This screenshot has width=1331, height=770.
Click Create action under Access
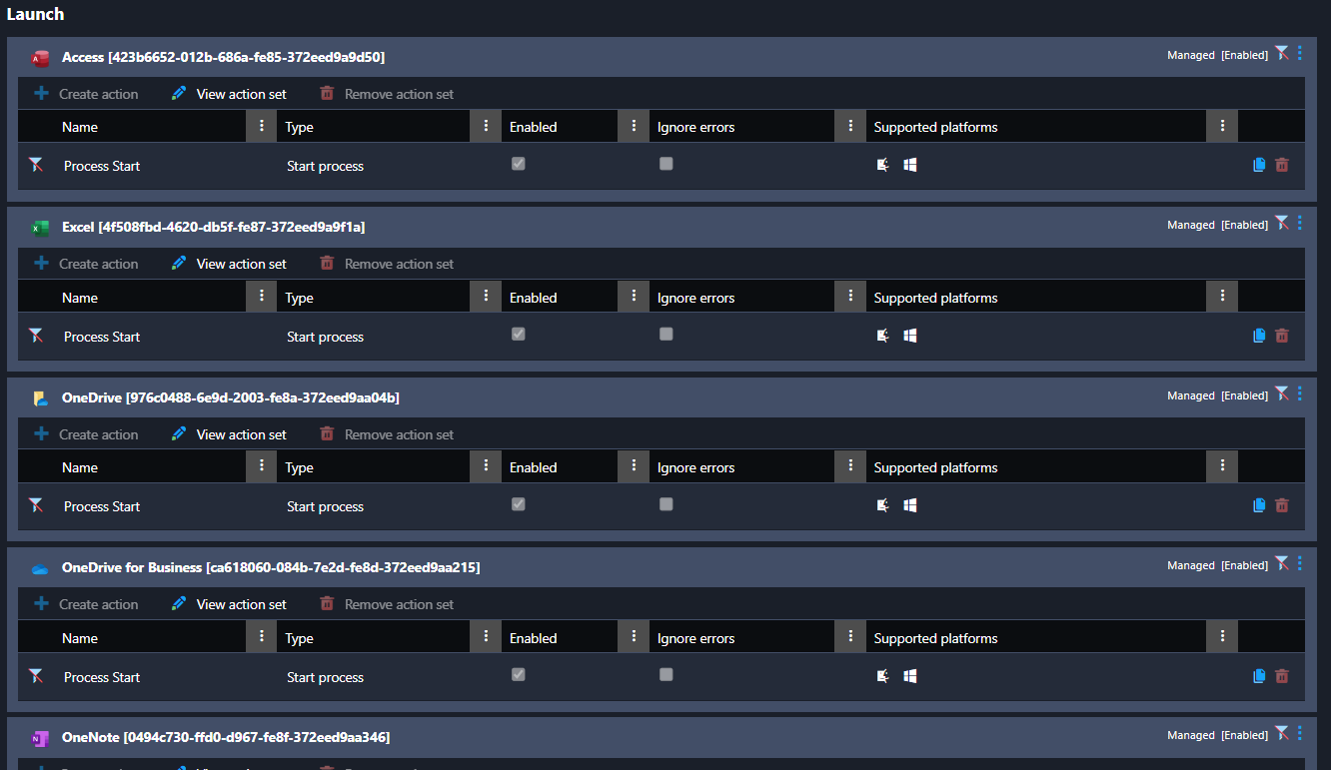[86, 94]
